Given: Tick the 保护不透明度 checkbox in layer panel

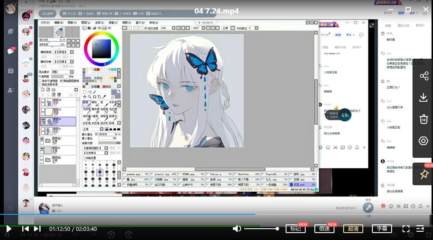Looking at the screenshot, I should [41, 80].
